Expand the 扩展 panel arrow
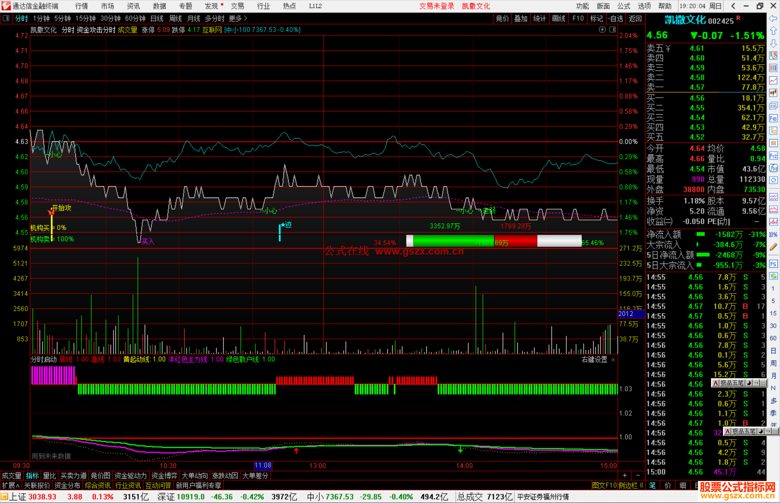This screenshot has height=503, width=780. pyautogui.click(x=11, y=485)
